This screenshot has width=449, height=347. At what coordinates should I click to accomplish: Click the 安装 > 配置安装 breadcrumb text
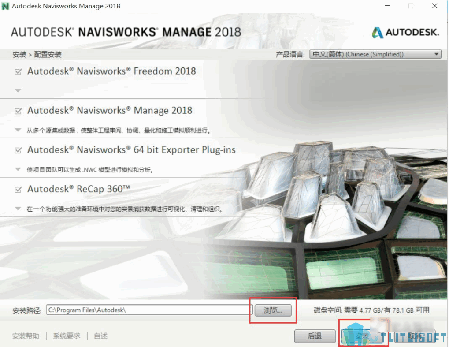tap(37, 54)
